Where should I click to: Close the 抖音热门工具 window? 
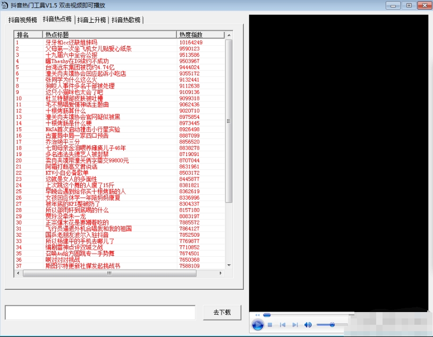[424, 5]
